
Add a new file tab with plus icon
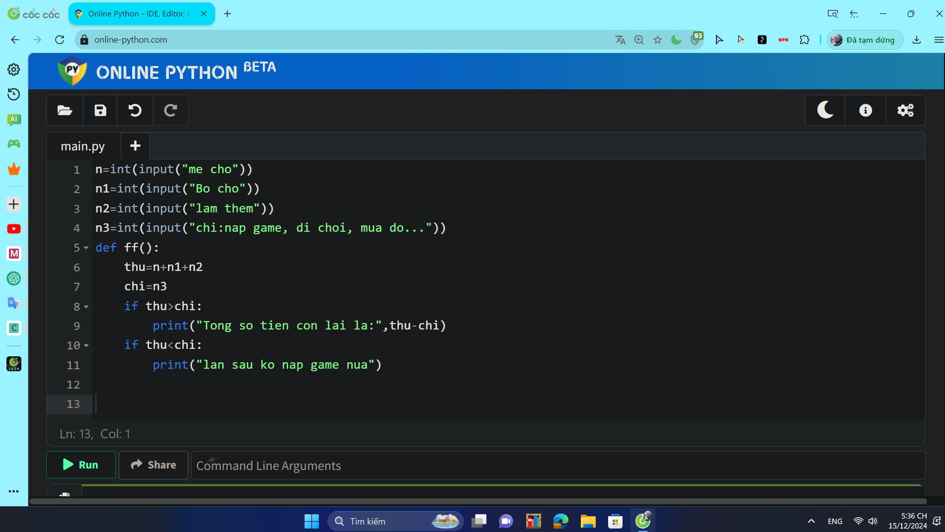pyautogui.click(x=135, y=146)
